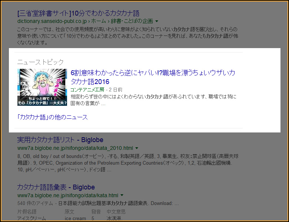Click the 冰淇淋 table cell

[114, 218]
